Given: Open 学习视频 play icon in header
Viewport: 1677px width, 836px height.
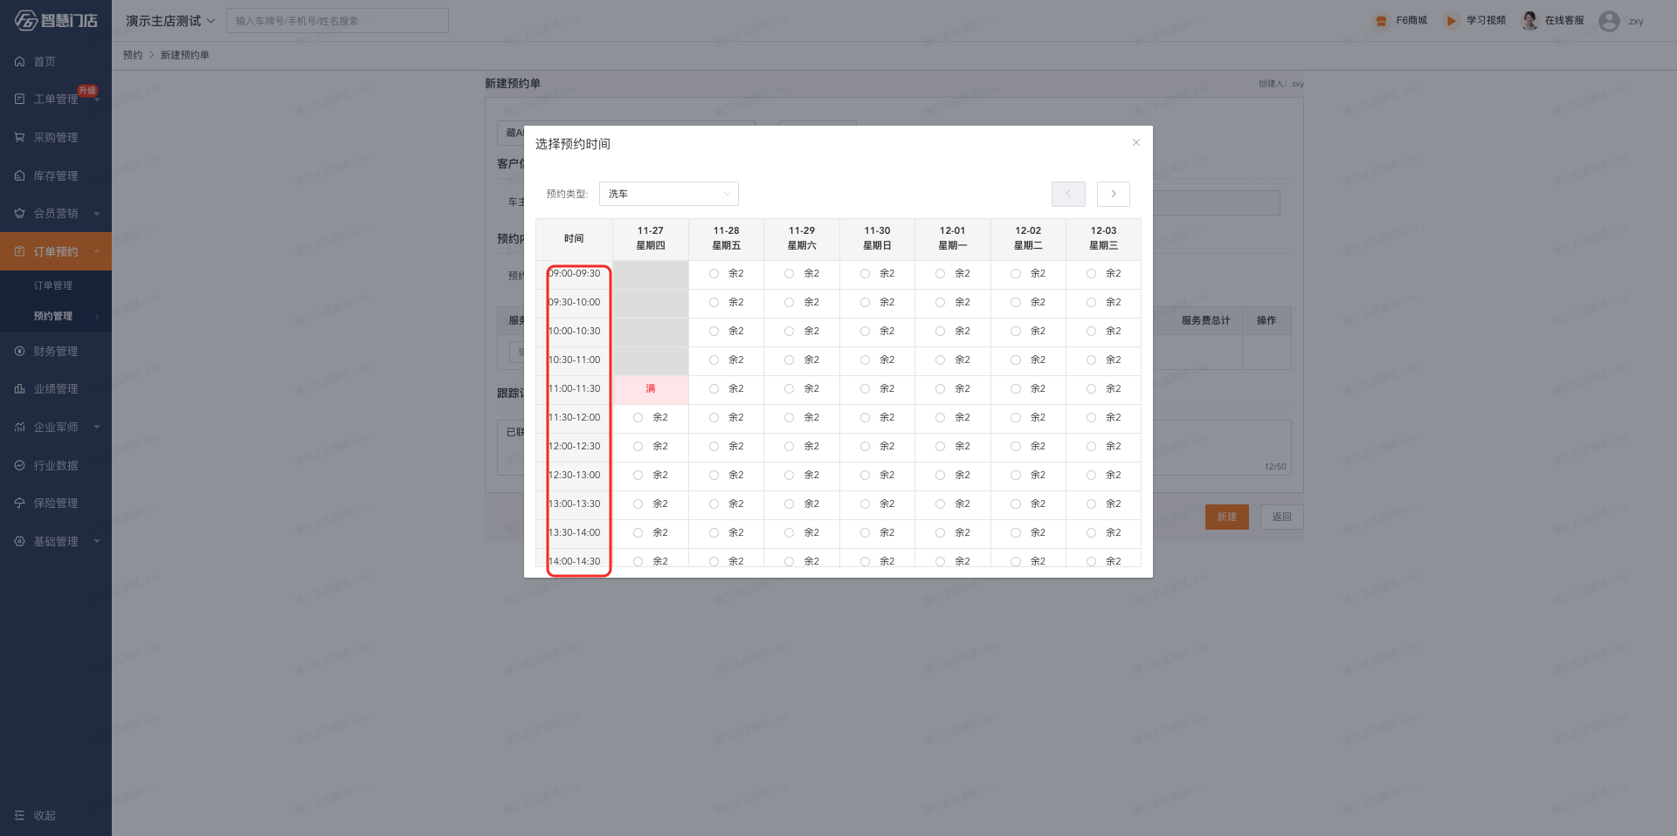Looking at the screenshot, I should point(1451,21).
